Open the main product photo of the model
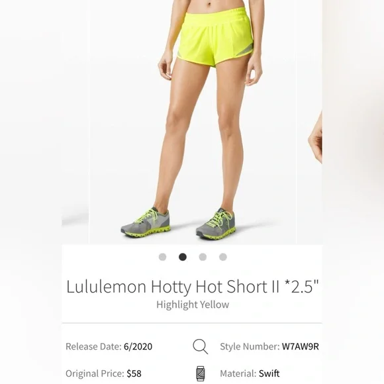Viewport: 384px width, 384px height. click(x=192, y=122)
